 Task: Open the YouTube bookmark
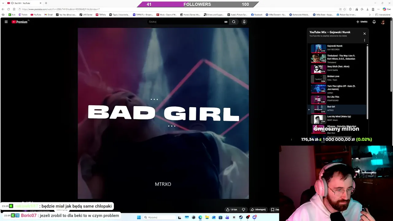click(x=36, y=15)
